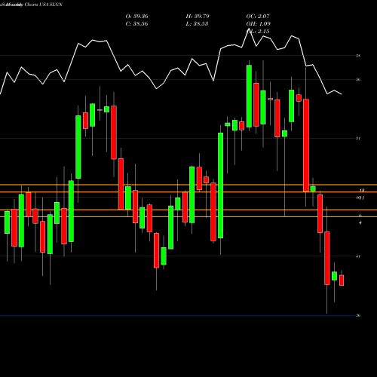377x377 pixels.
Task: Click the price axis label '51'
Action: [358, 139]
